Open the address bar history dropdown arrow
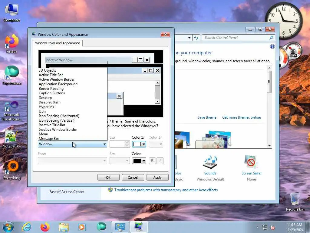Image resolution: width=310 pixels, height=233 pixels. (x=189, y=38)
